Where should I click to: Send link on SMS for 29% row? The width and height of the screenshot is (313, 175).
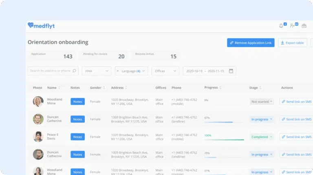(x=296, y=155)
